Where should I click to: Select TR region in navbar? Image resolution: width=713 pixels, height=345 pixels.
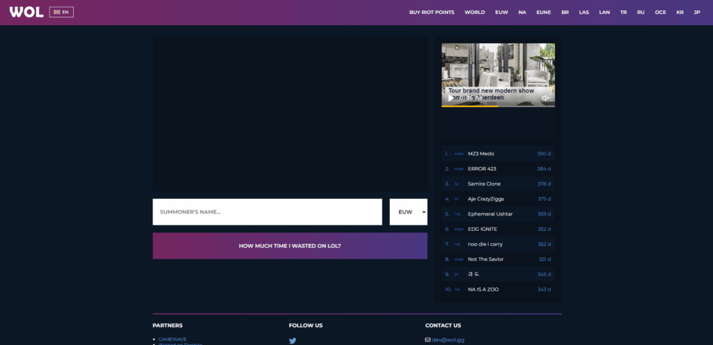(x=623, y=13)
